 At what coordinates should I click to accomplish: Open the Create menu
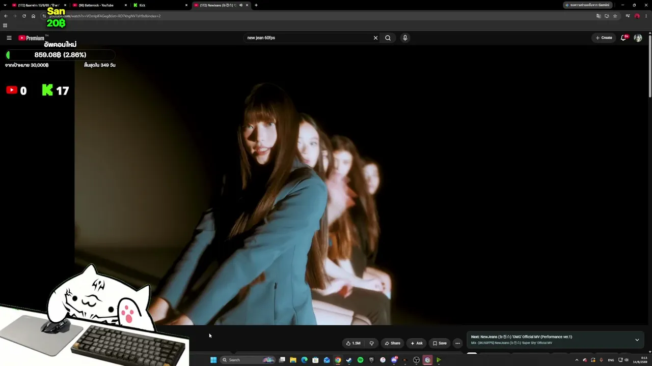click(x=604, y=38)
